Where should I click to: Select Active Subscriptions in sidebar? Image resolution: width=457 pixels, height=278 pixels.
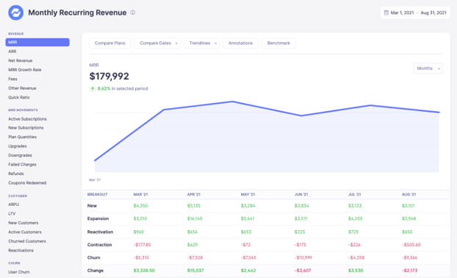(x=27, y=119)
